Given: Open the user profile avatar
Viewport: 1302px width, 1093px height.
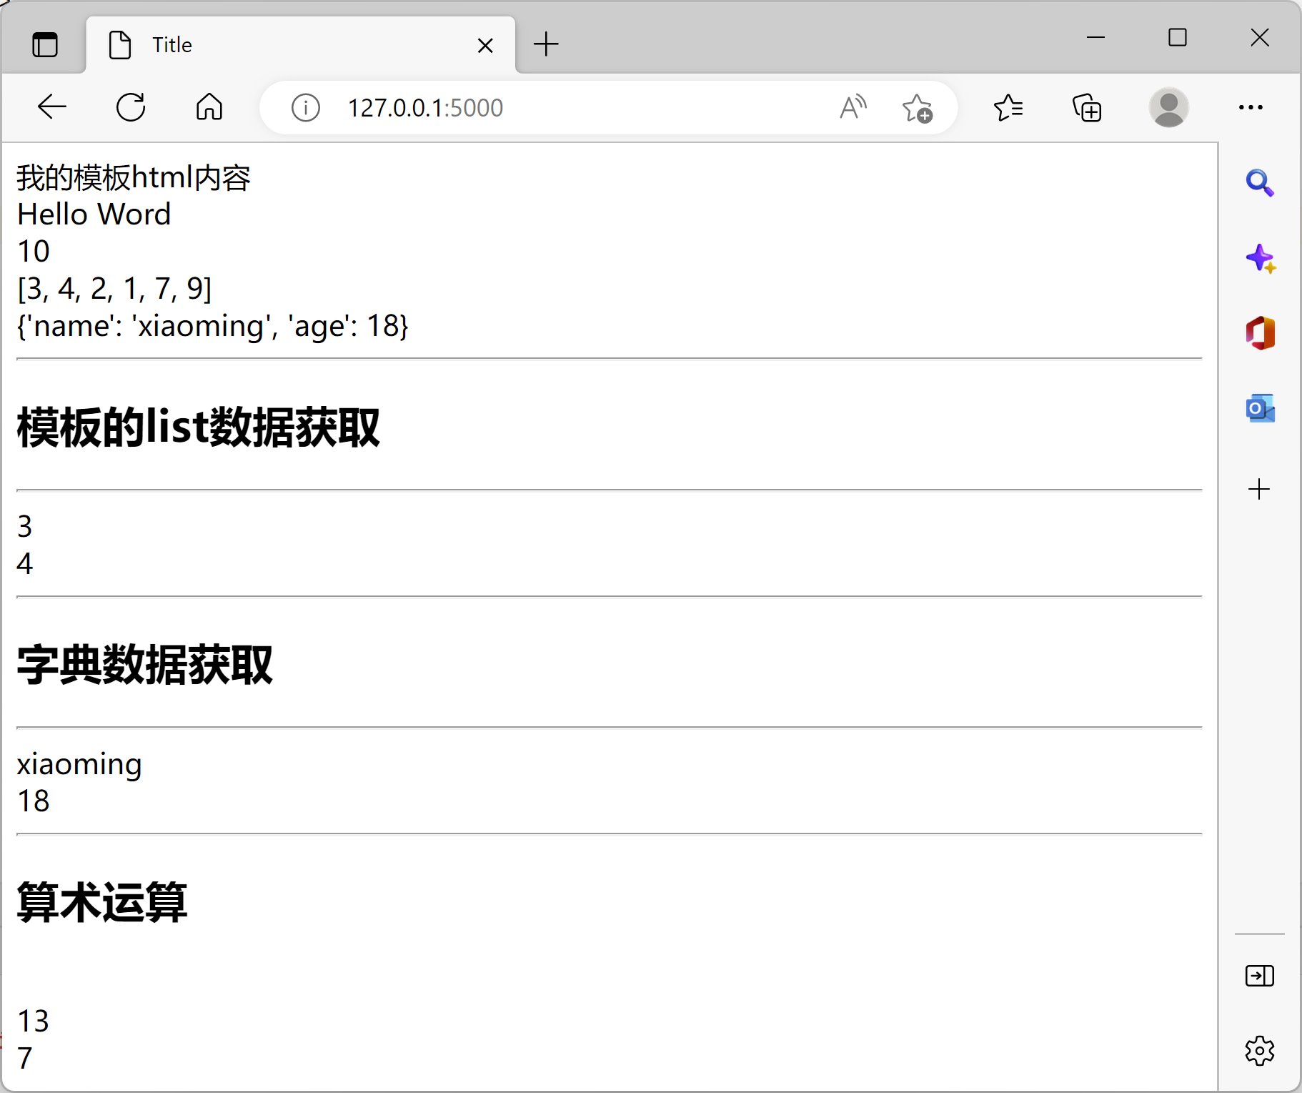Looking at the screenshot, I should [x=1168, y=108].
